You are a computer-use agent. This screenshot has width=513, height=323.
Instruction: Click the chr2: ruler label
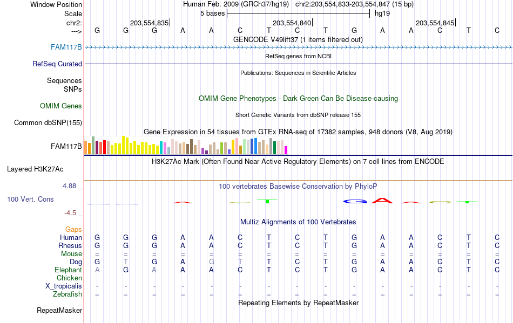coord(74,23)
